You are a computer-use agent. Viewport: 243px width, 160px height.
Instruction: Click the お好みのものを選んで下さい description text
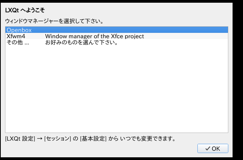point(81,42)
